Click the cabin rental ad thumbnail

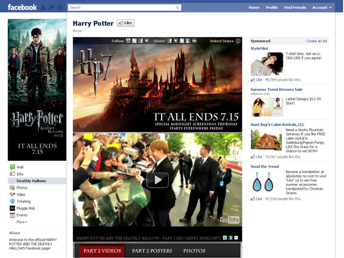tap(267, 140)
